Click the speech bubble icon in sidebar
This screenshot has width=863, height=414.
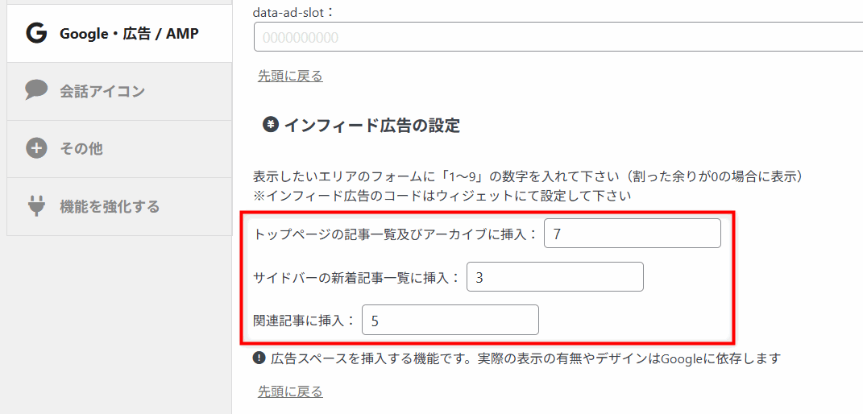[37, 91]
